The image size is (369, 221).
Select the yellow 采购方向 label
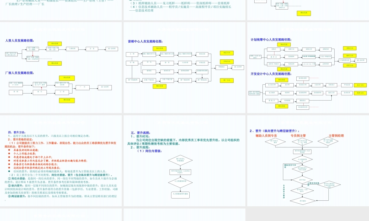[x=350, y=48]
